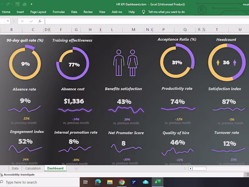The image size is (249, 187).
Task: Click the Engagement index 52% value
Action: [26, 141]
